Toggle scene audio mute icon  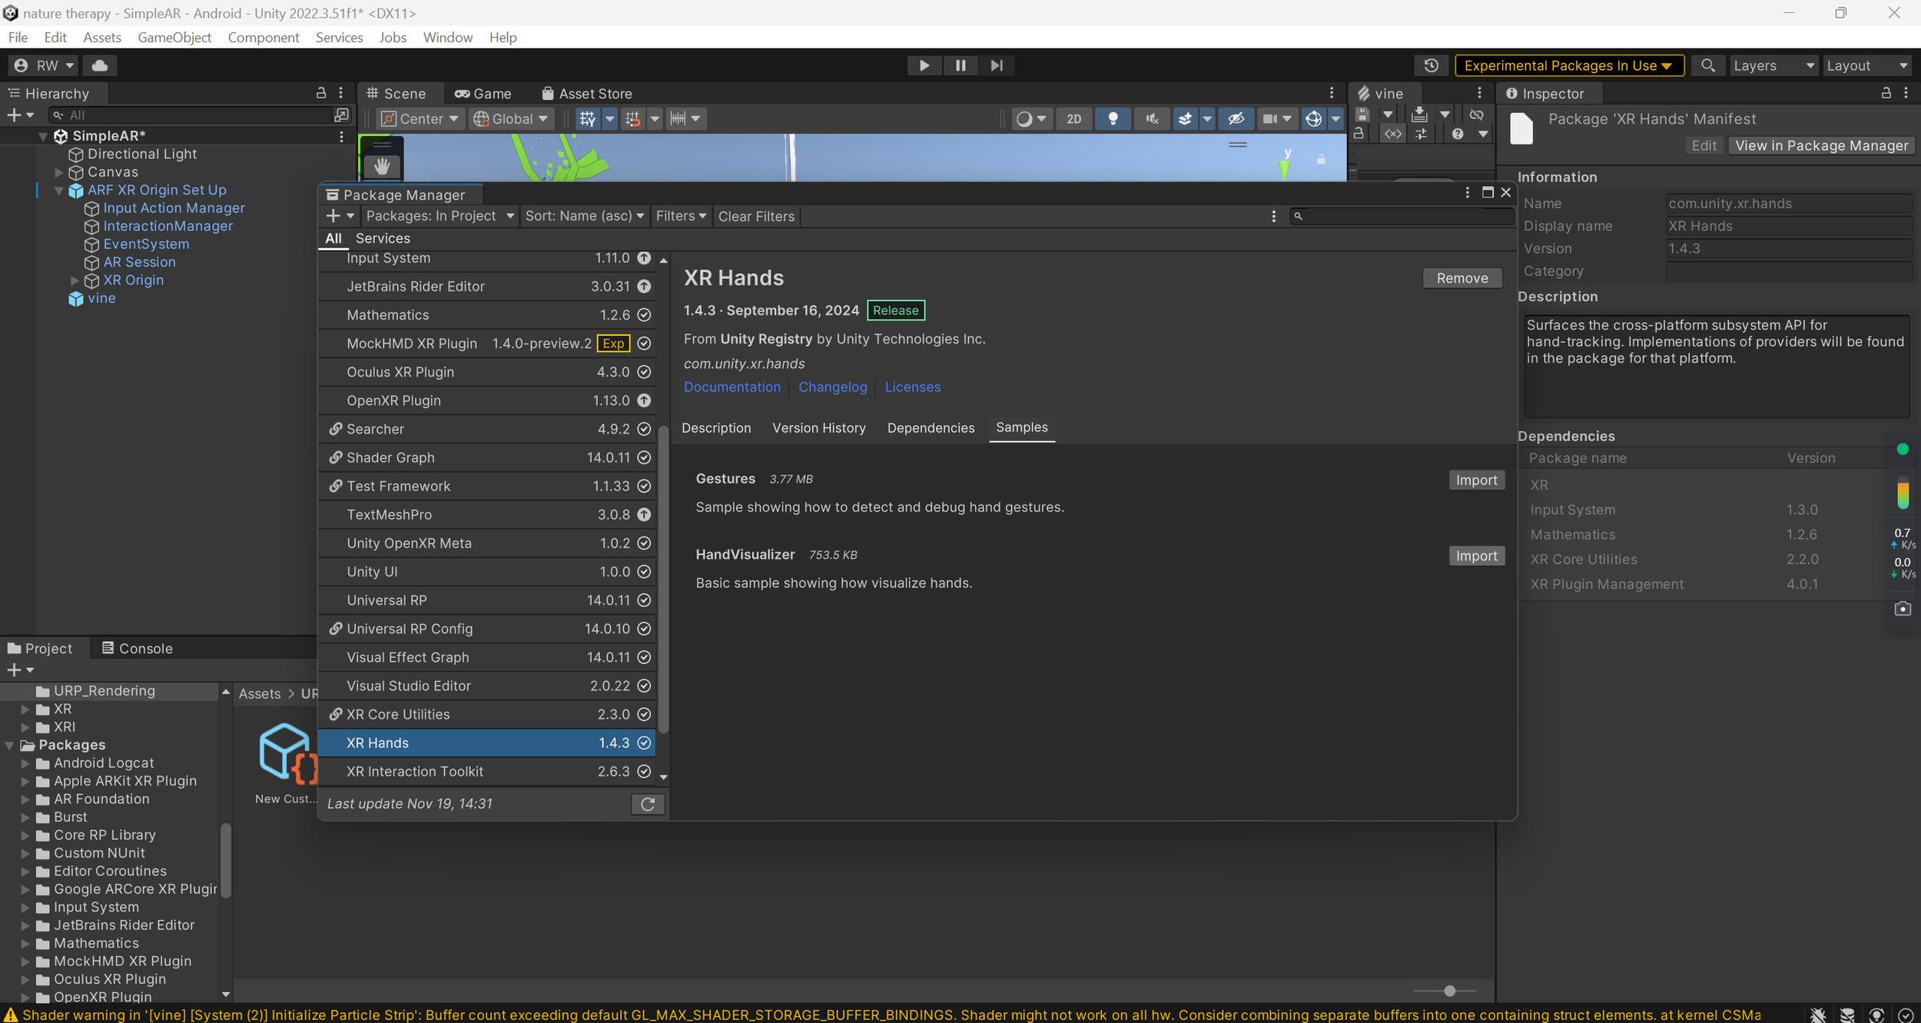pyautogui.click(x=1151, y=118)
